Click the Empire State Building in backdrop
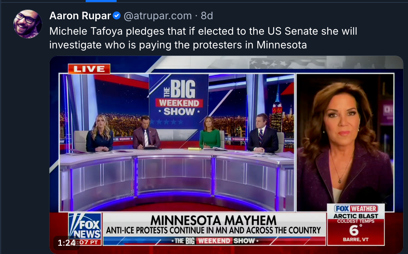Image resolution: width=408 pixels, height=254 pixels. 277,109
